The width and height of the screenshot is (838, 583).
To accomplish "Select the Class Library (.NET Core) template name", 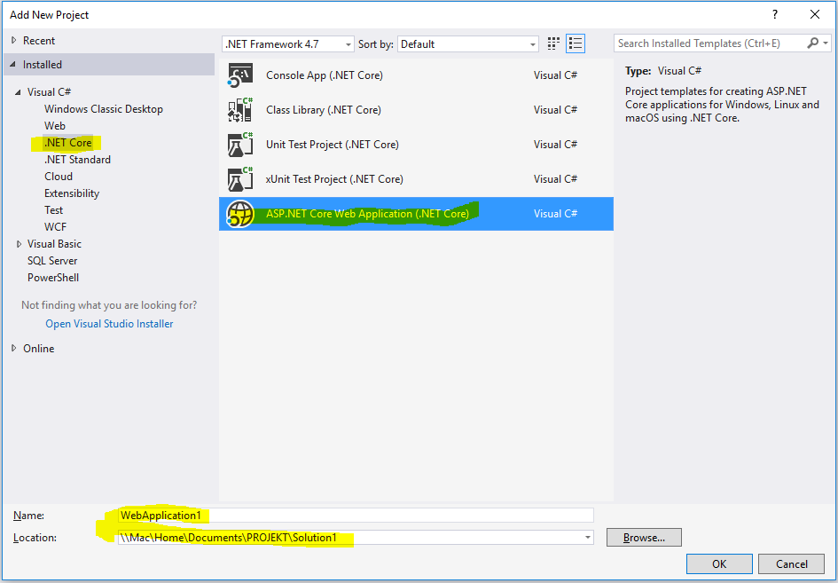I will pyautogui.click(x=324, y=110).
